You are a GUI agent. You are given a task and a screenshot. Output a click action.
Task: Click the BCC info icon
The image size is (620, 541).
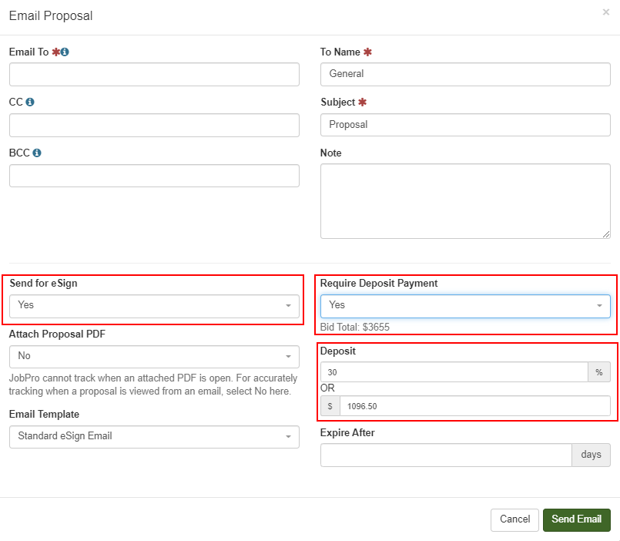click(x=37, y=153)
